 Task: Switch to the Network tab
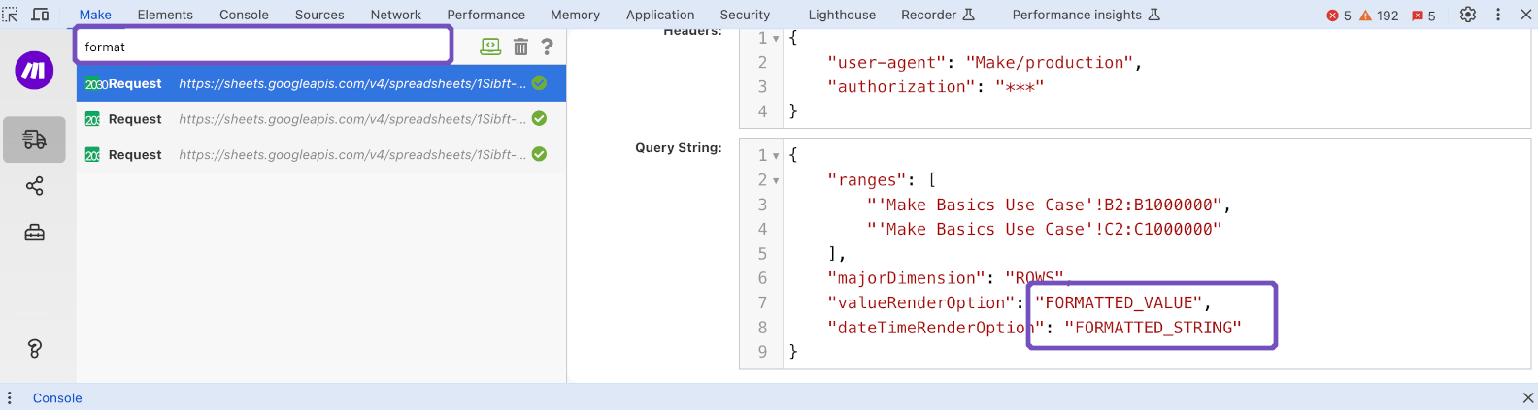[395, 15]
